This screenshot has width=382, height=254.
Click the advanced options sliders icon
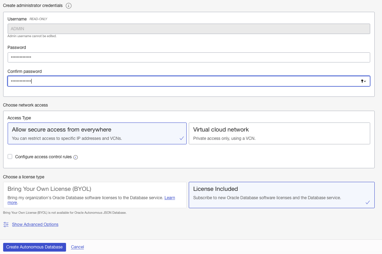[x=6, y=225]
